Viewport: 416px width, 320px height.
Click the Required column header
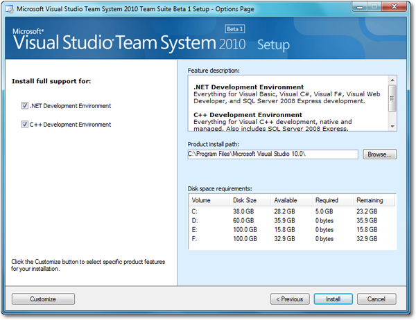(332, 200)
